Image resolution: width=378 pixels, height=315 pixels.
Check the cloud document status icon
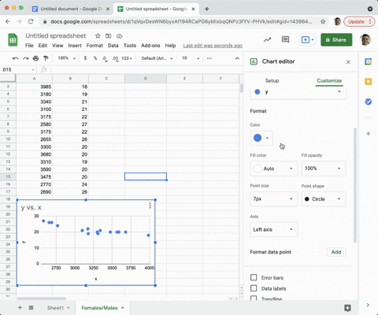pos(119,36)
